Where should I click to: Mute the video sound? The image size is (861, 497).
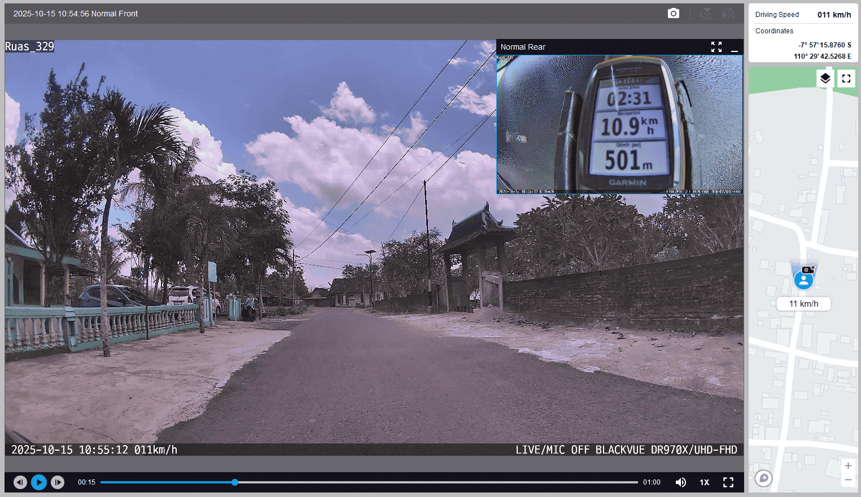680,482
